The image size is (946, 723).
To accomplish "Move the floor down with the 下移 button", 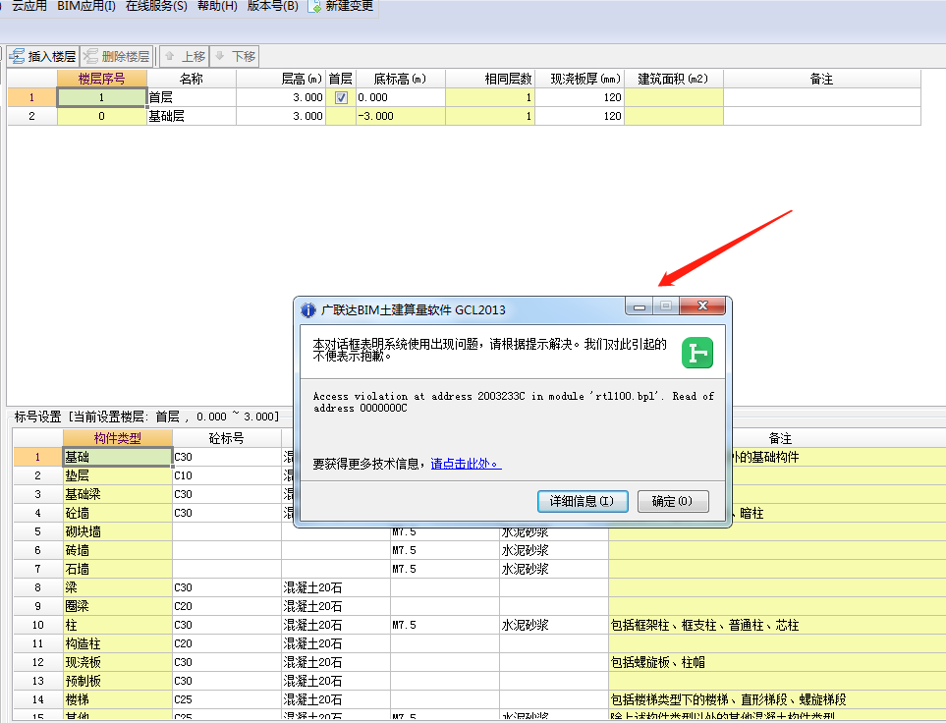I will point(235,57).
